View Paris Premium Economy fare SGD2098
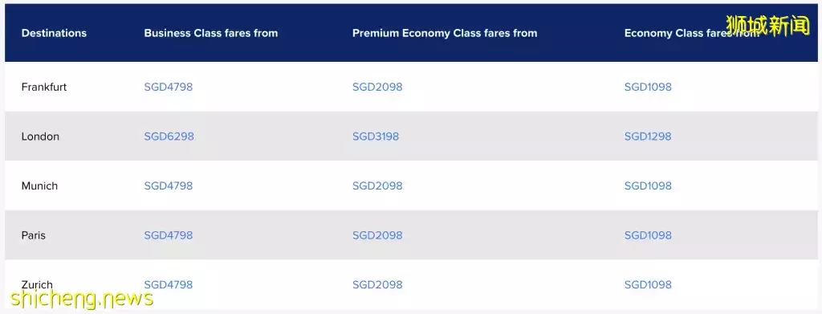Image resolution: width=822 pixels, height=314 pixels. [377, 235]
